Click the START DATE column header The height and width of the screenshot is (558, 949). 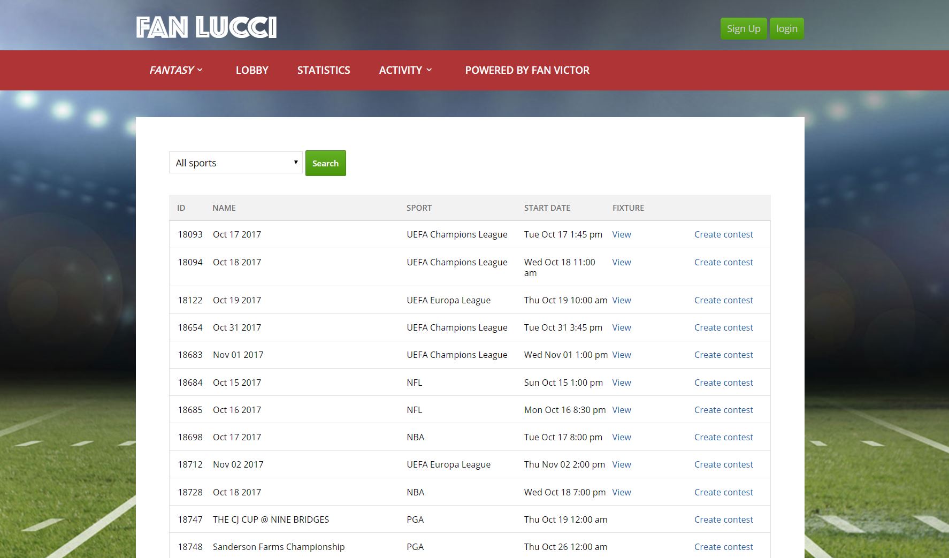pos(547,208)
